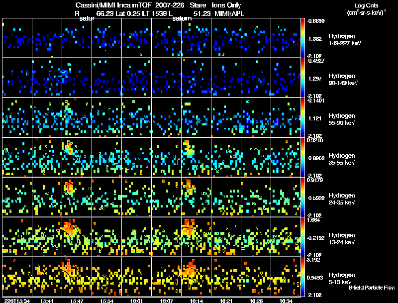398x303 pixels.
Task: Open the 149-227 keV image panel at 15:34
Action: click(x=17, y=38)
